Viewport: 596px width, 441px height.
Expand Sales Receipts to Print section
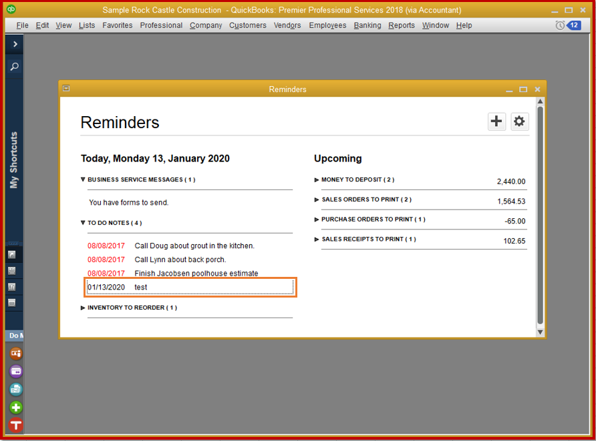(x=317, y=239)
